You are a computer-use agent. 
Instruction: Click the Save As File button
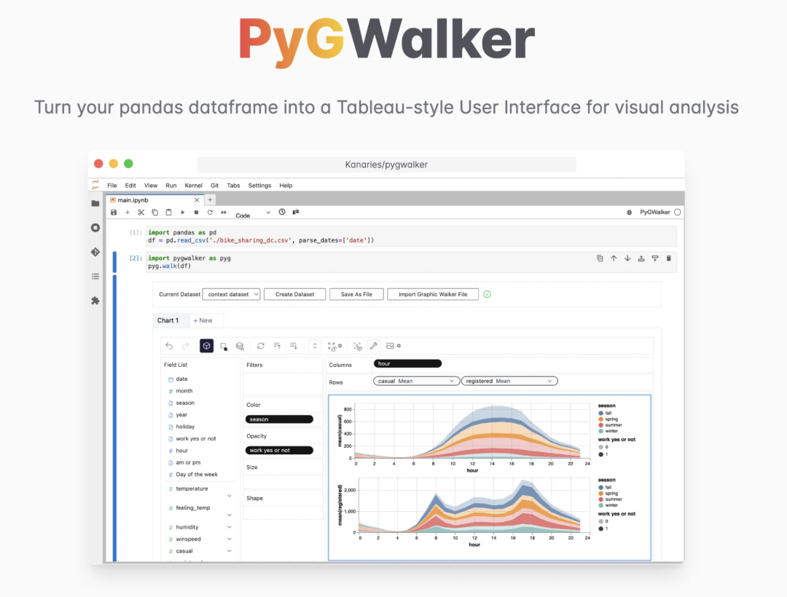[356, 294]
